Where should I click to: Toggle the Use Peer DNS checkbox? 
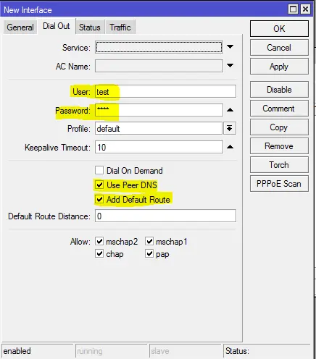click(99, 185)
